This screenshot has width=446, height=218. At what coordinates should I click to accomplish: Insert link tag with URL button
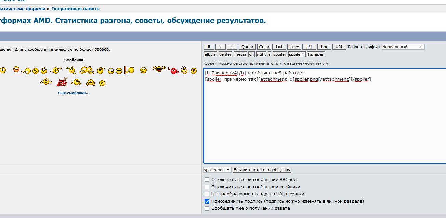[x=339, y=47]
